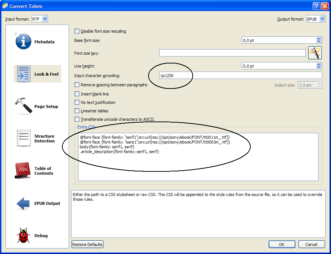Click the Debug label in sidebar
The width and height of the screenshot is (331, 254).
pyautogui.click(x=41, y=236)
